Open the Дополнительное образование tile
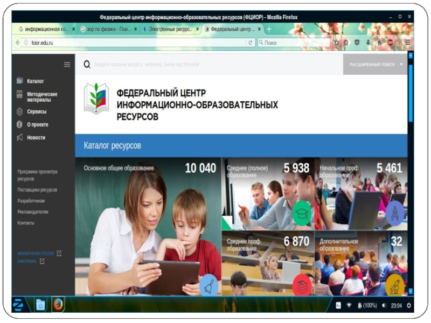Image resolution: width=431 pixels, height=323 pixels. click(x=361, y=263)
